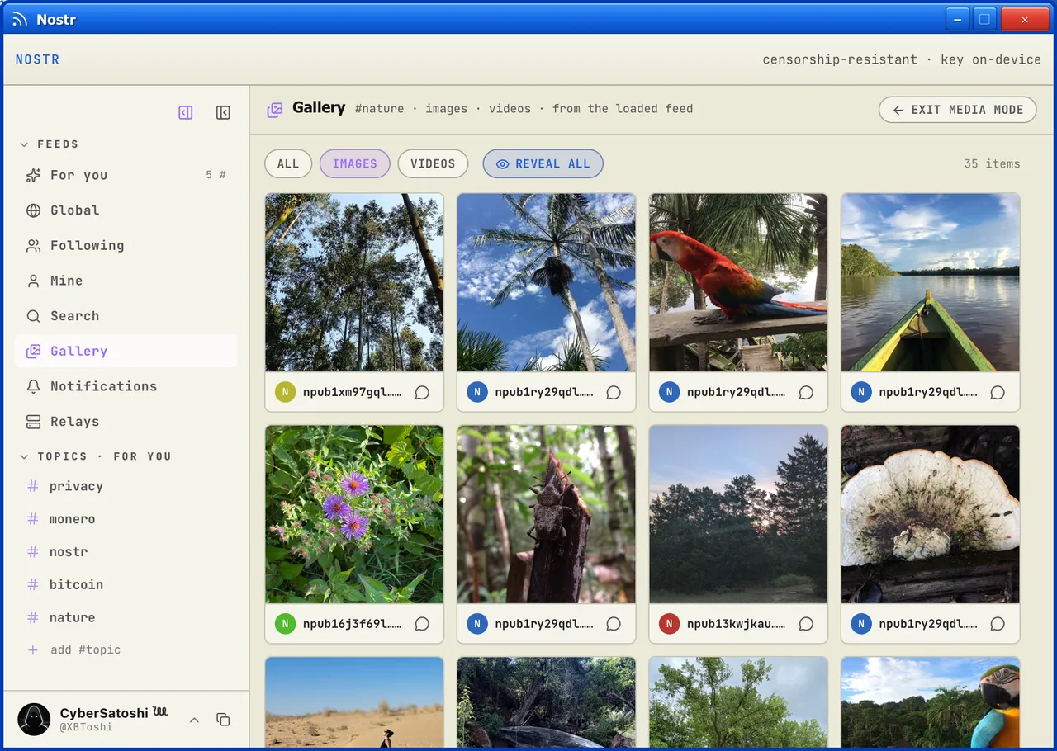Click the Nostr feed icon in the title bar

(x=20, y=19)
